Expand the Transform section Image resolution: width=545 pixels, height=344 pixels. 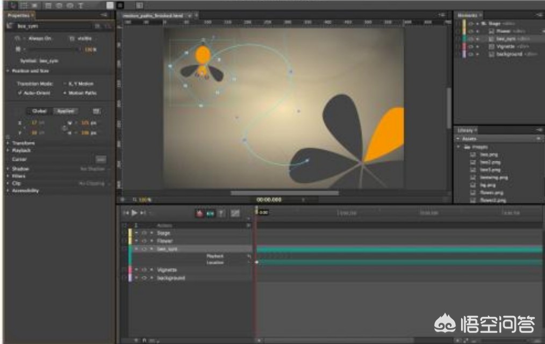(x=8, y=143)
